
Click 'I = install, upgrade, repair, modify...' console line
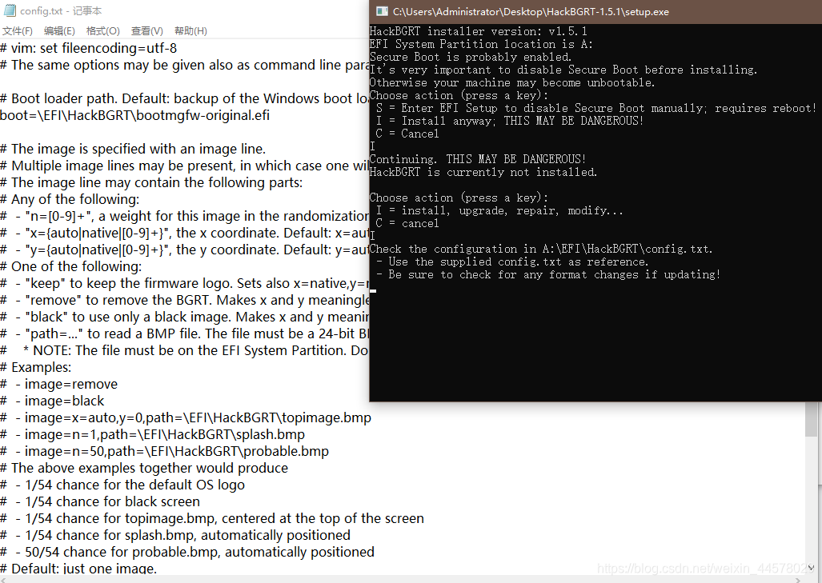point(499,210)
